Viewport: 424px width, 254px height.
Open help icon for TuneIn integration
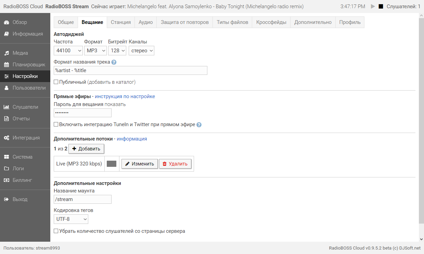click(199, 125)
